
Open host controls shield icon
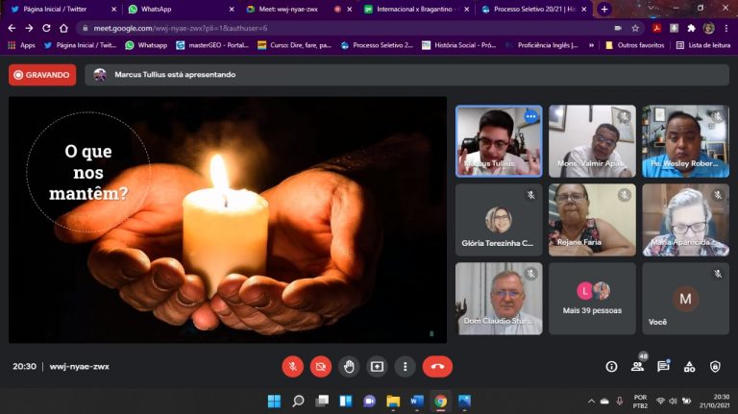pyautogui.click(x=715, y=366)
